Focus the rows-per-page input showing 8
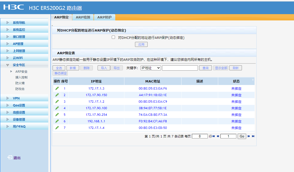Image resolution: width=294 pixels, height=172 pixels. [x=200, y=136]
